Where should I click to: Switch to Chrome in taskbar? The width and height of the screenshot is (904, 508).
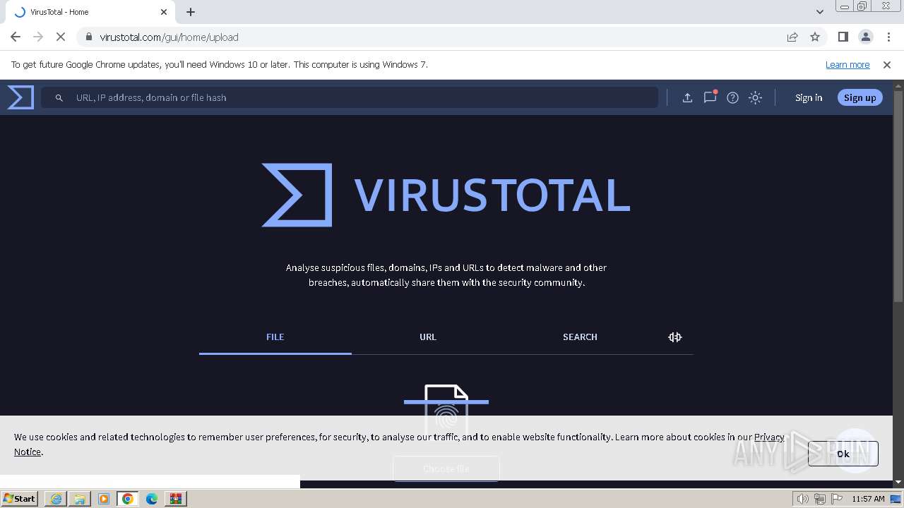point(128,499)
